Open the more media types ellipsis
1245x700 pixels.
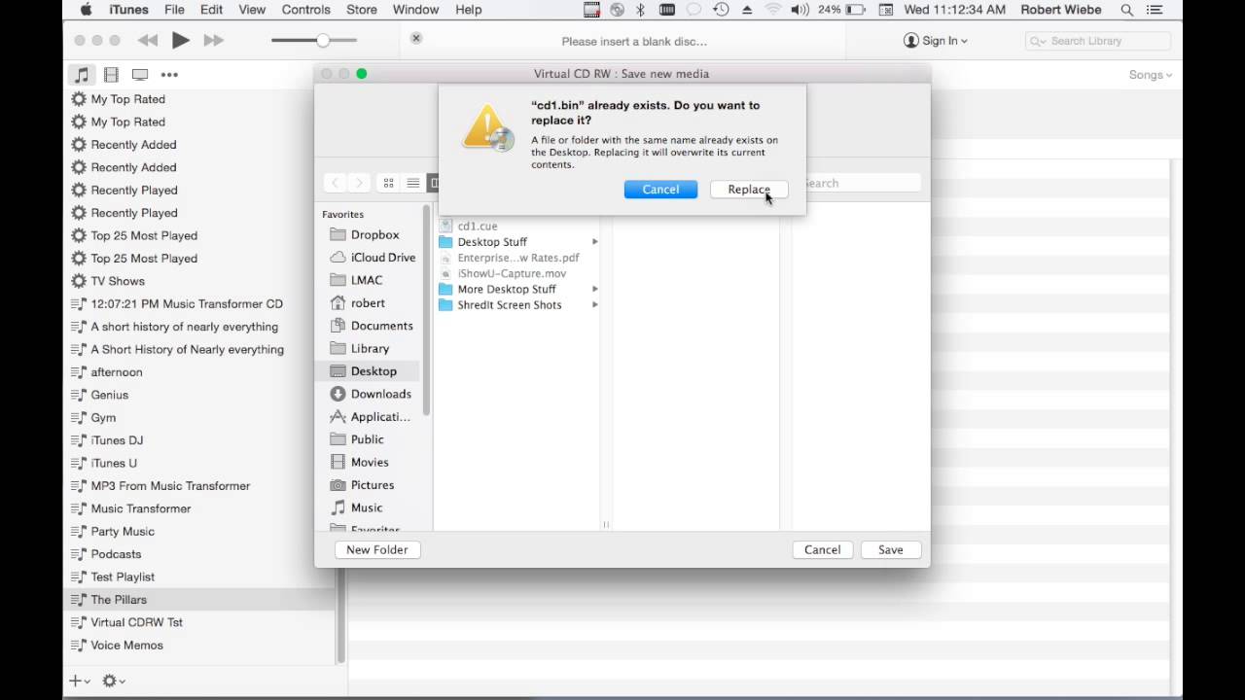tap(169, 74)
